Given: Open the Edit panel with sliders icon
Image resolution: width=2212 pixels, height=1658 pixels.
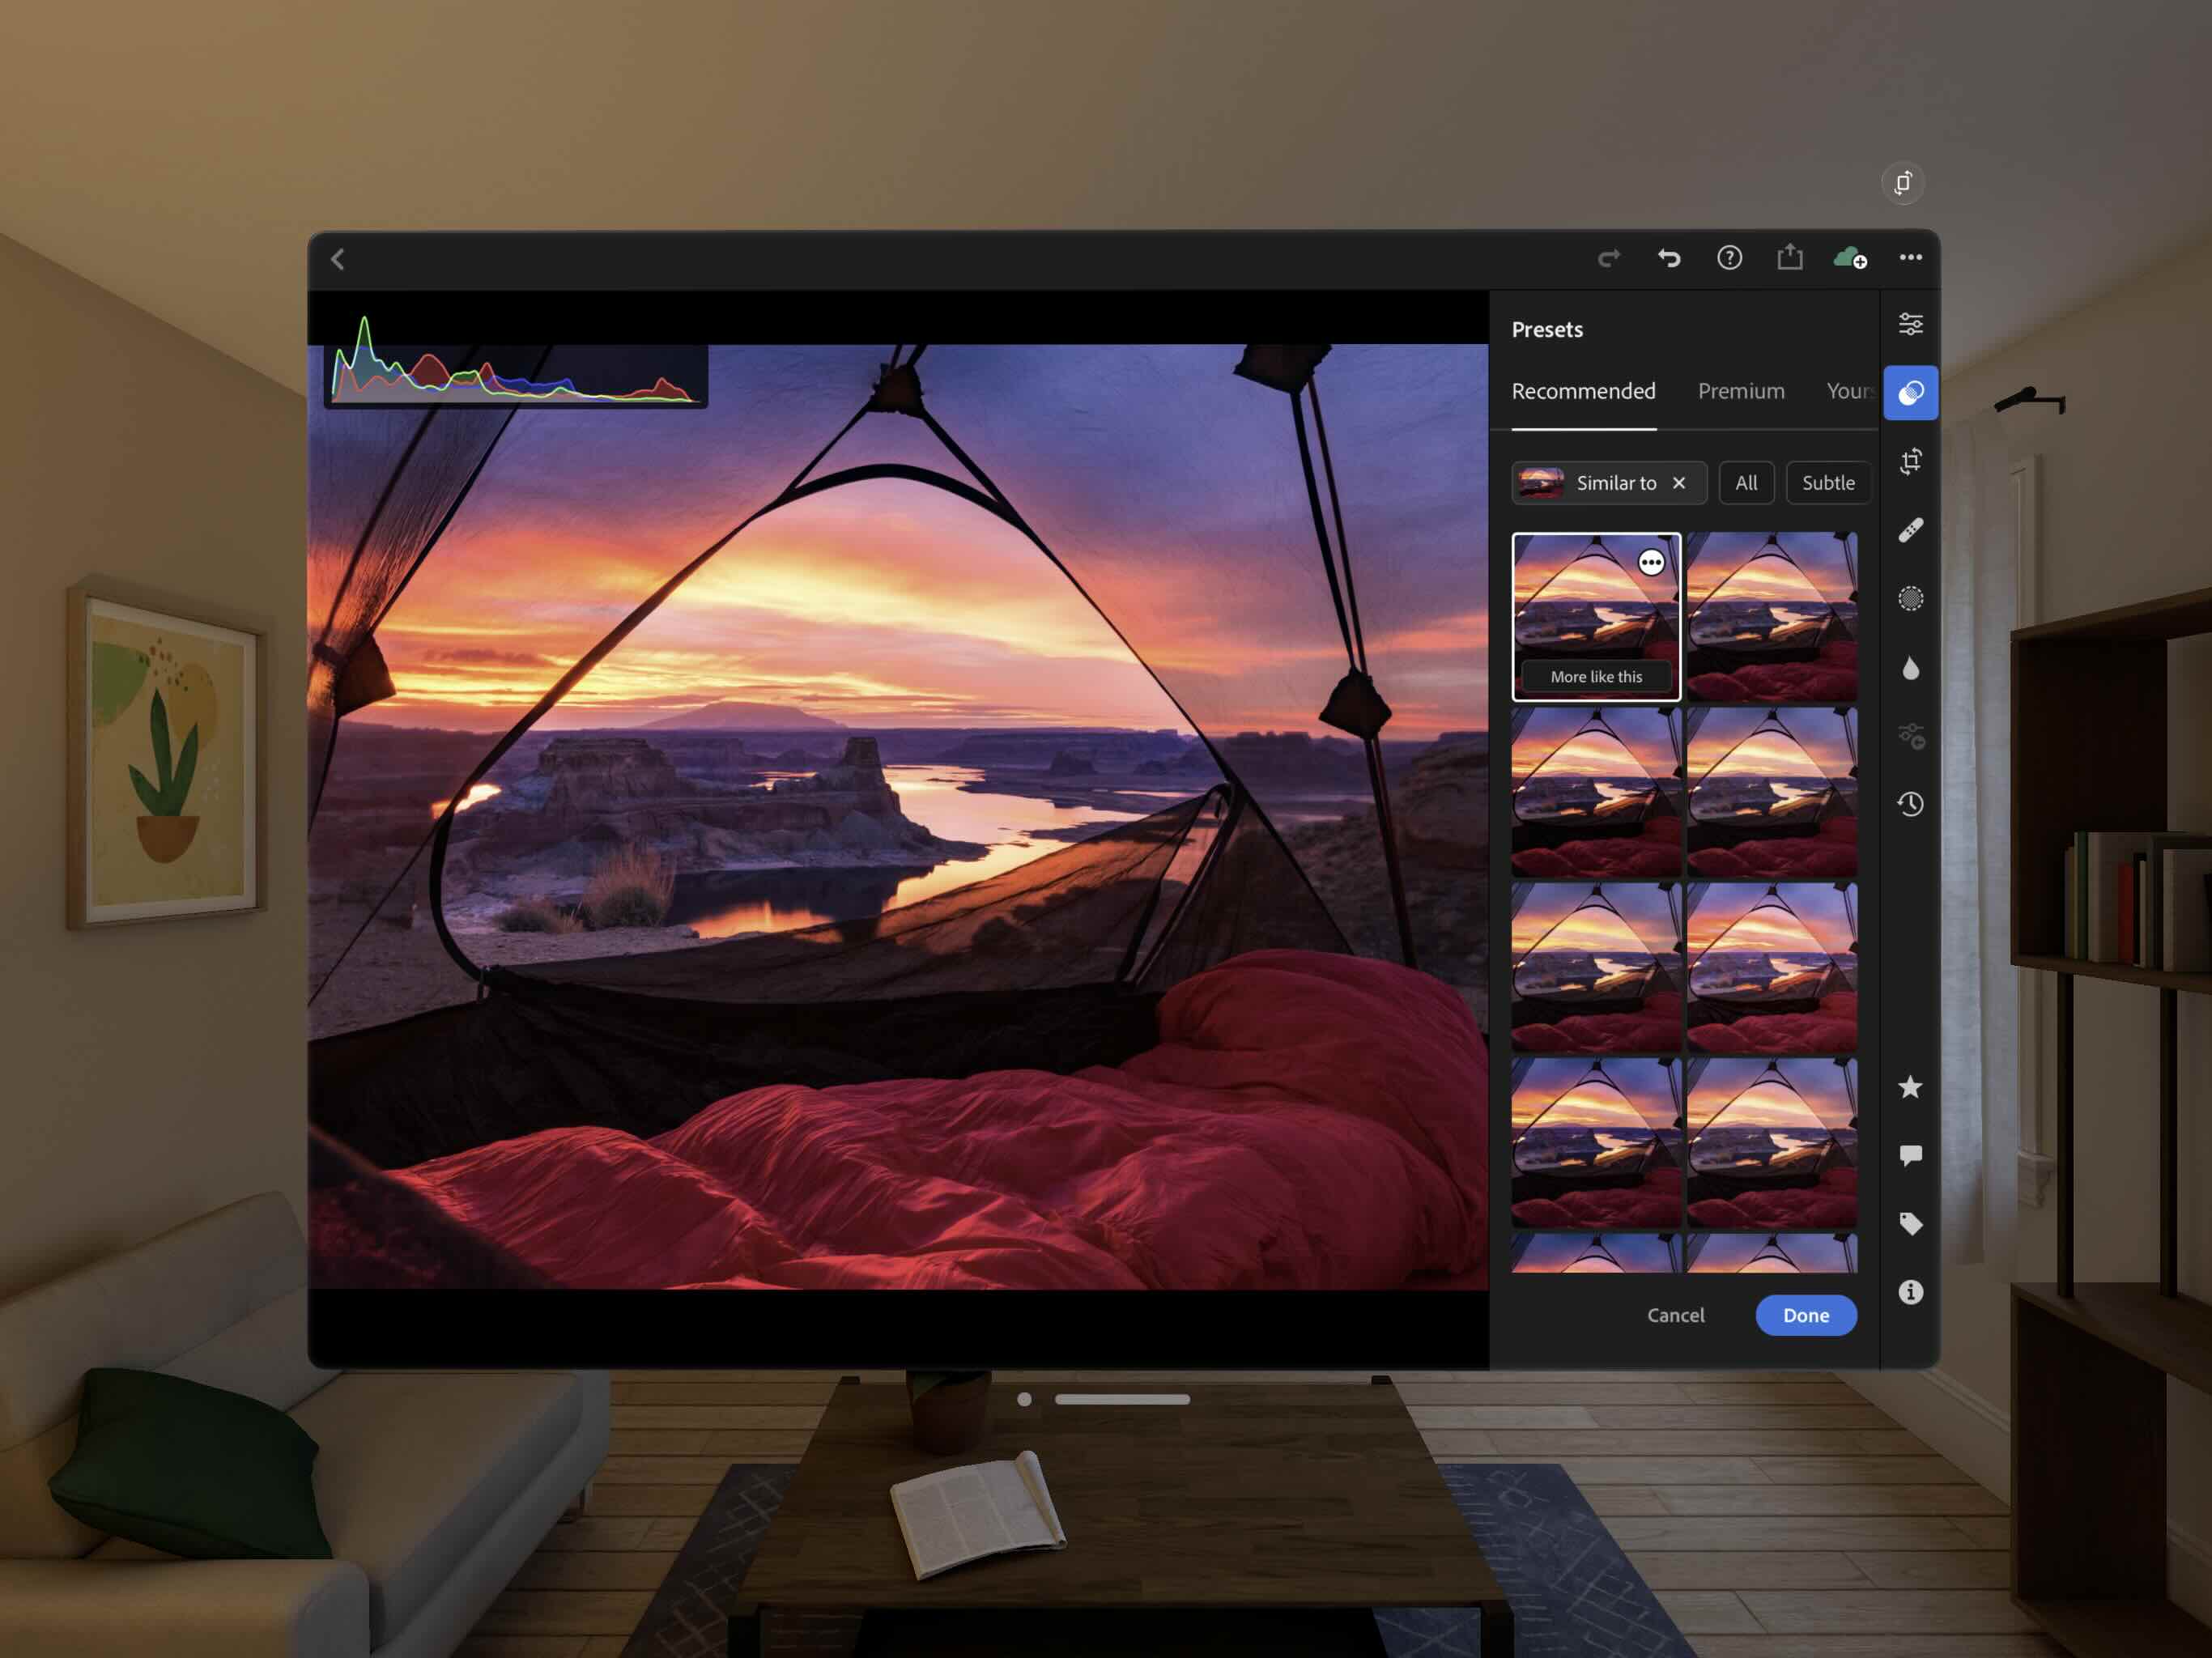Looking at the screenshot, I should 1910,323.
